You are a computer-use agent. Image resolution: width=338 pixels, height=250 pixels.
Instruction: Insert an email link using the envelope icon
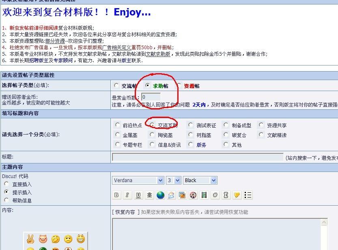(x=171, y=195)
